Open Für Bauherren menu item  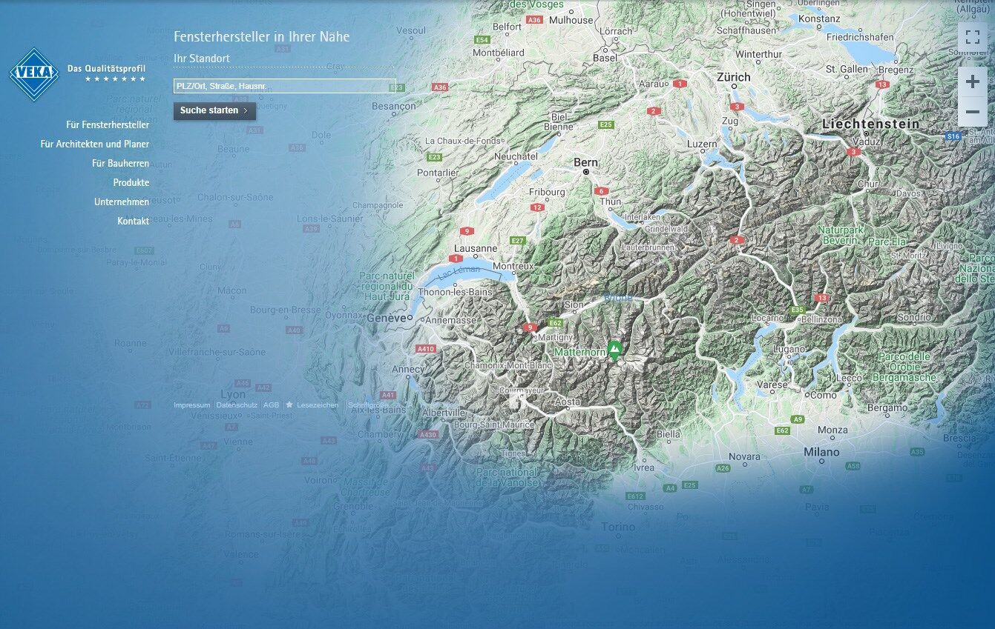[121, 164]
